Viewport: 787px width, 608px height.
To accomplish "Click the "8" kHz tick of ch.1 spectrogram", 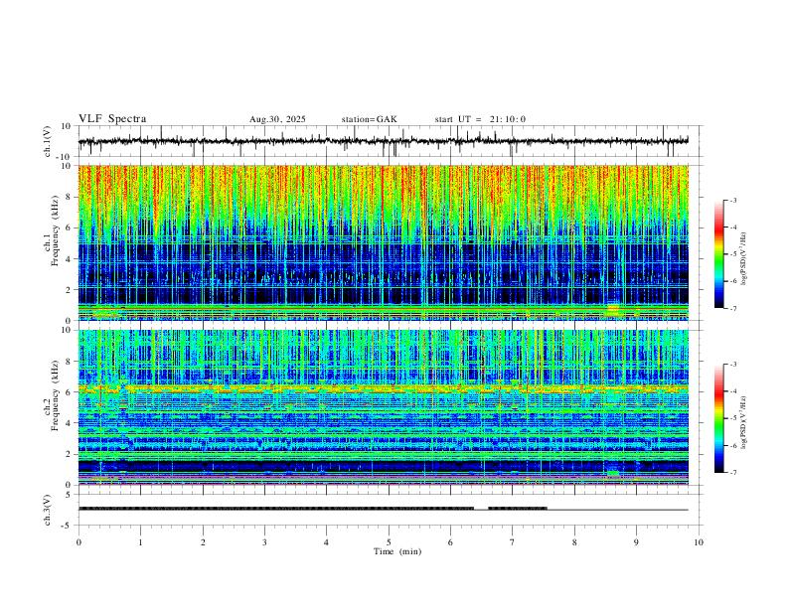I will click(x=69, y=197).
